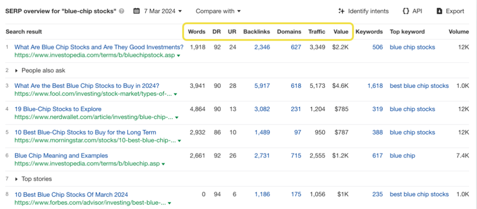
Task: Open 'What Are Blue Chip Stocks and Are They Good Investments?'
Action: (x=99, y=47)
